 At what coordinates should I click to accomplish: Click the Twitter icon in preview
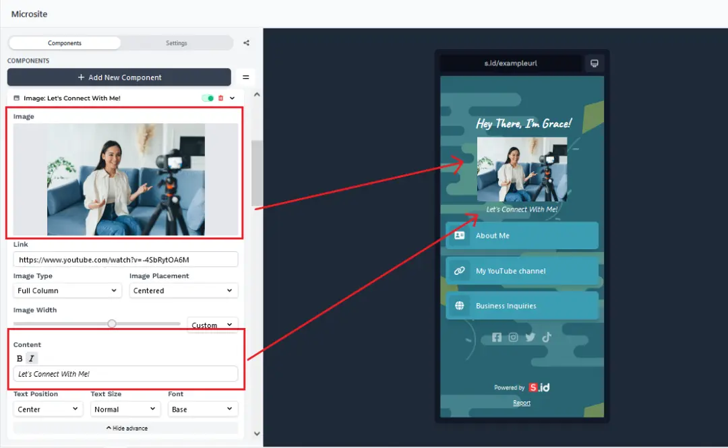(x=530, y=338)
